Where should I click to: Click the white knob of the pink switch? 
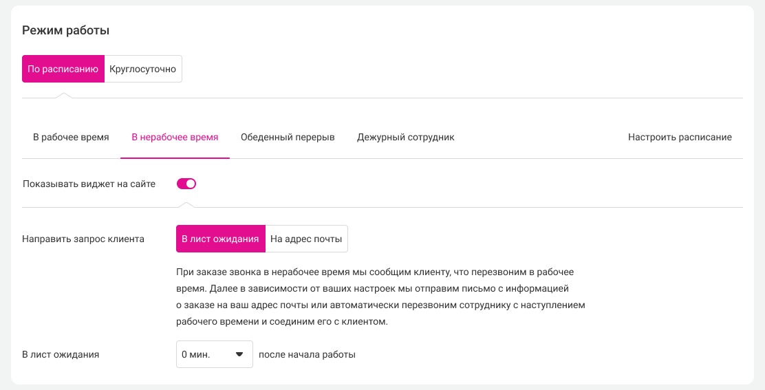point(191,184)
